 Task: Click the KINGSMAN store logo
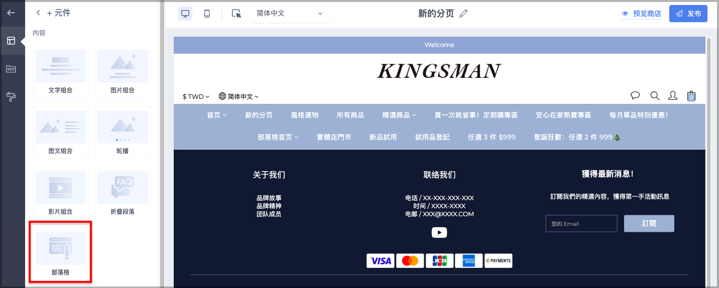[439, 71]
